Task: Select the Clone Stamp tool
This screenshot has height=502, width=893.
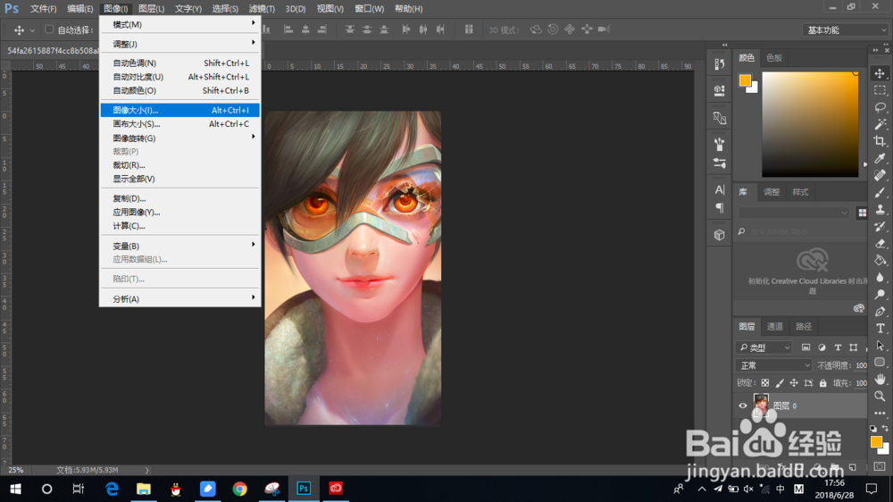Action: tap(880, 209)
